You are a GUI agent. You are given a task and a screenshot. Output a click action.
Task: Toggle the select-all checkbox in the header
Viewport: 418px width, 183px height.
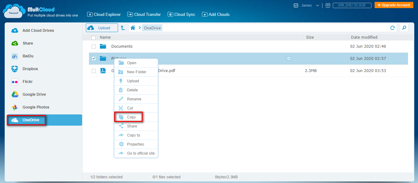coord(94,38)
